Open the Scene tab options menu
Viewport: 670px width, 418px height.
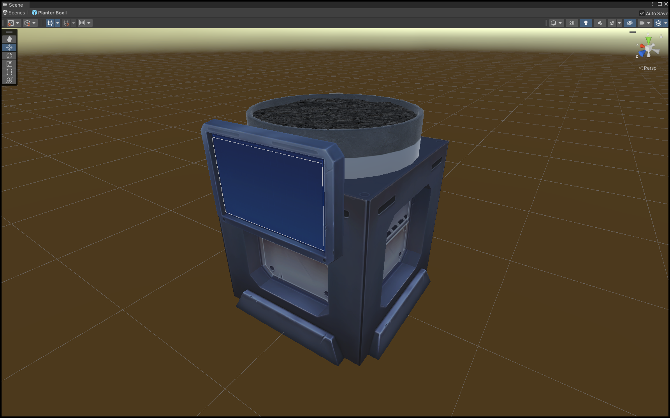[653, 4]
